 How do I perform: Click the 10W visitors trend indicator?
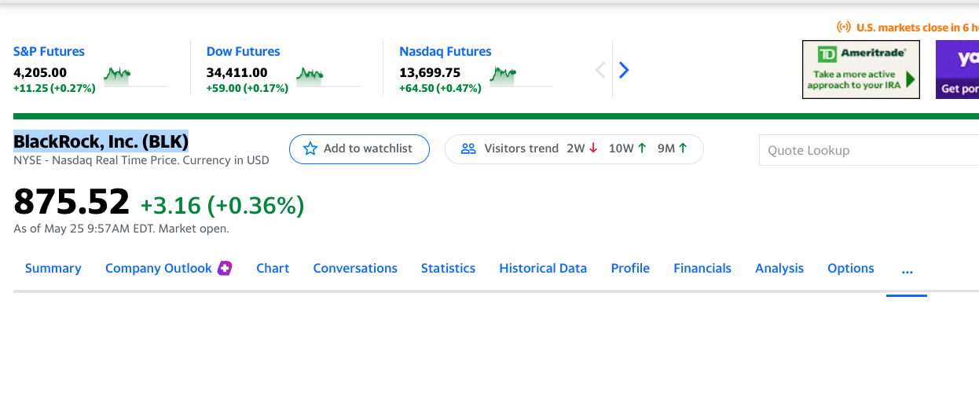(x=628, y=148)
